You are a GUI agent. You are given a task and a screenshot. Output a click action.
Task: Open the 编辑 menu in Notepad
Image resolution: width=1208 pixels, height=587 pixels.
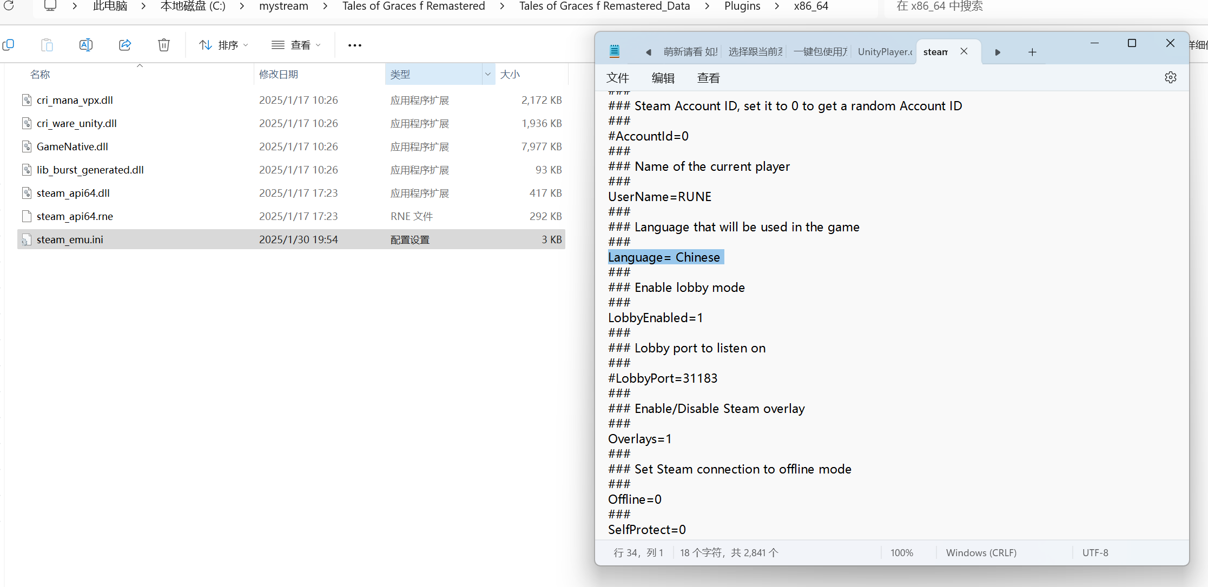click(x=663, y=78)
